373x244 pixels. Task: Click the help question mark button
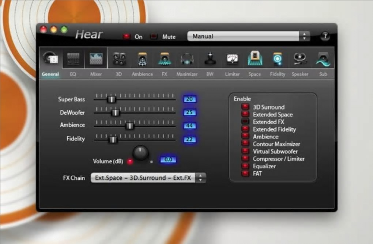click(325, 36)
